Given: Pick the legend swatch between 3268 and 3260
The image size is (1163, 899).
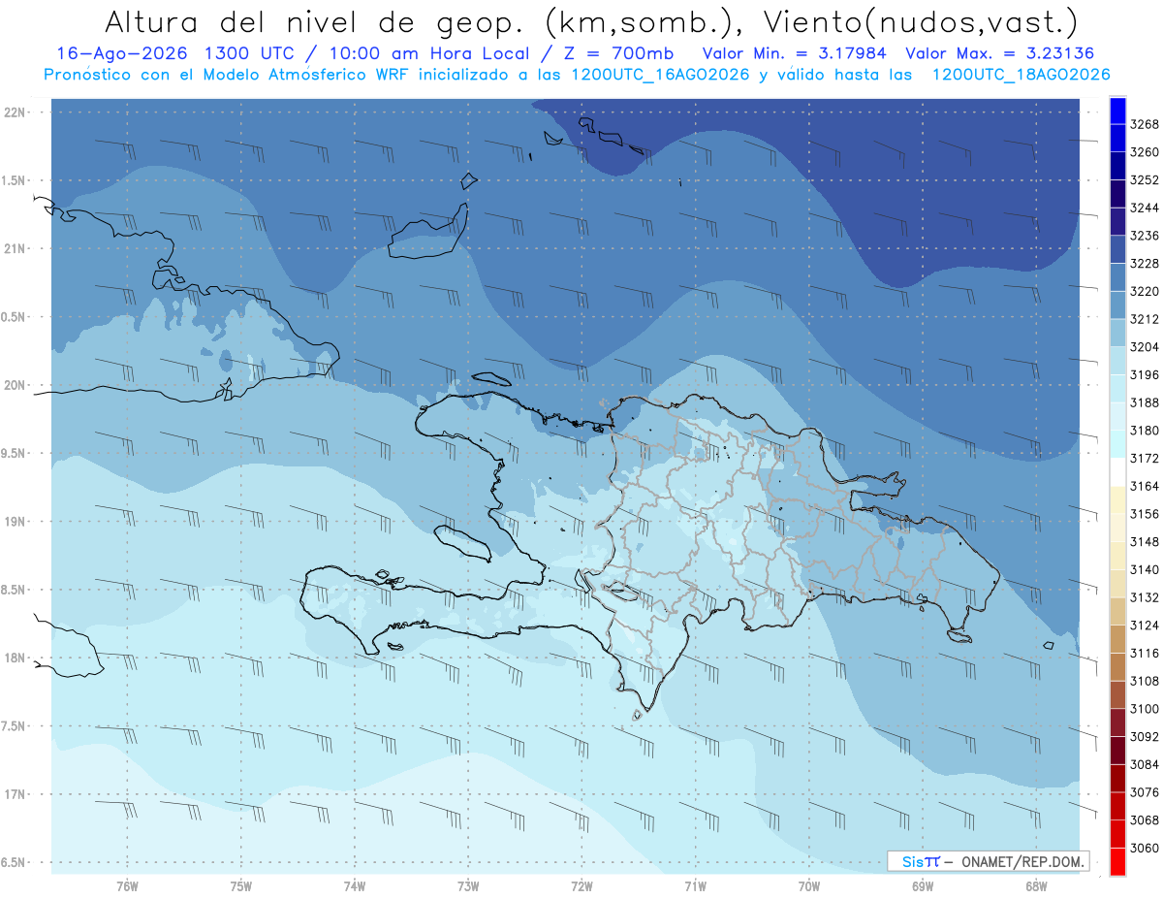Looking at the screenshot, I should [x=1117, y=139].
